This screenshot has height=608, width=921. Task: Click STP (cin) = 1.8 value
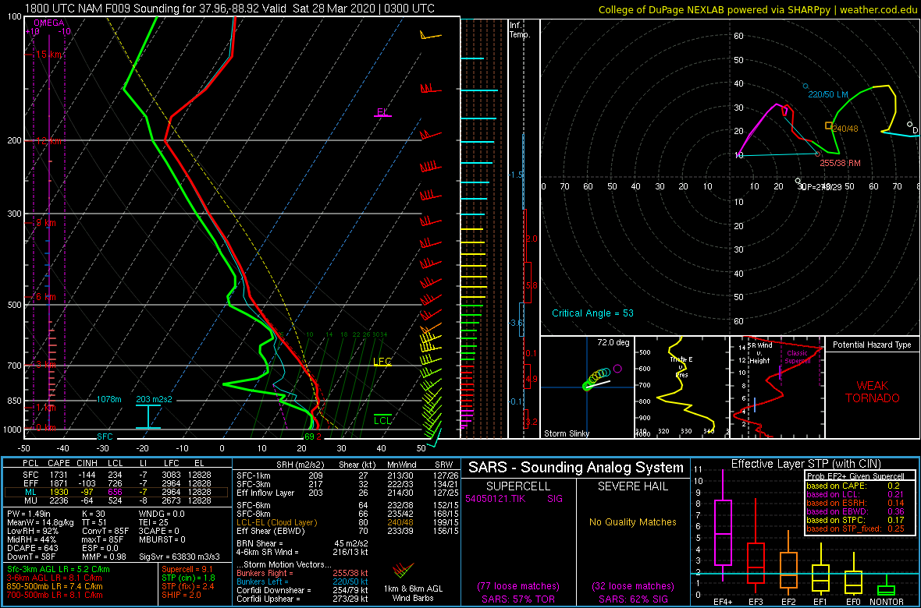189,578
